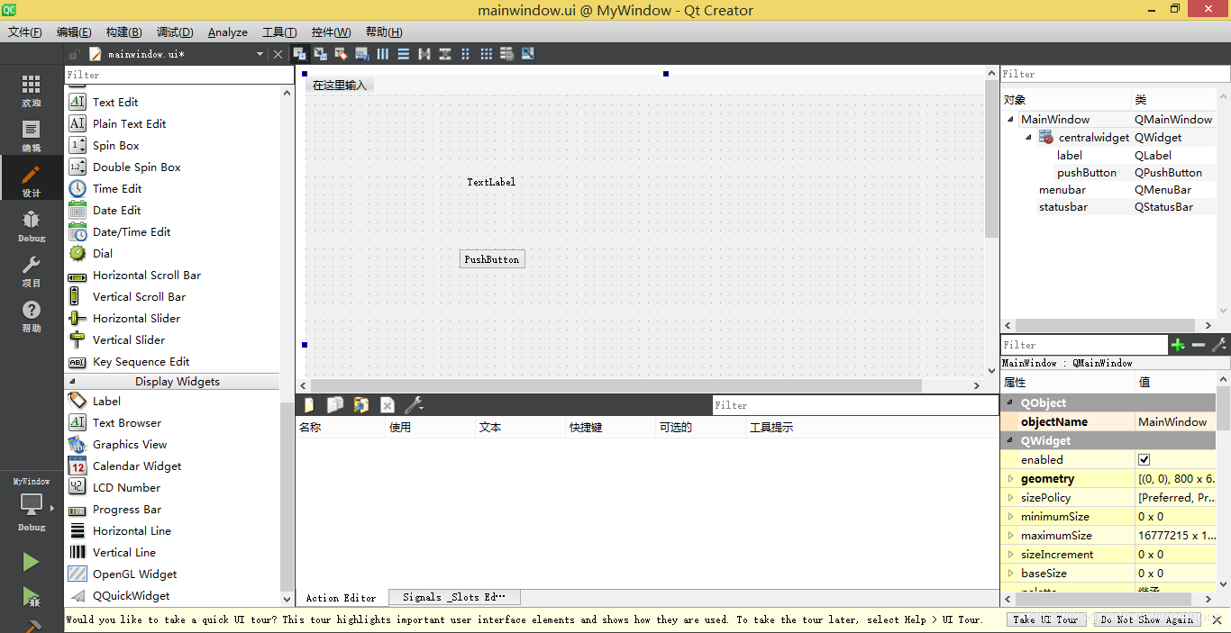Collapse the QWidget property group
Image resolution: width=1231 pixels, height=633 pixels.
1009,441
